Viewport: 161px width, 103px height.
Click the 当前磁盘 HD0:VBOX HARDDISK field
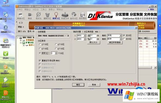[x=53, y=36]
